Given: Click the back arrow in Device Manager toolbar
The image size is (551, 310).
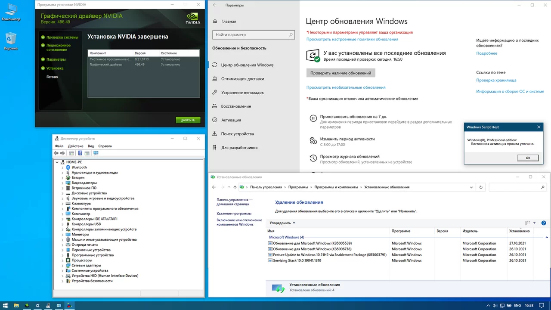Looking at the screenshot, I should 56,153.
